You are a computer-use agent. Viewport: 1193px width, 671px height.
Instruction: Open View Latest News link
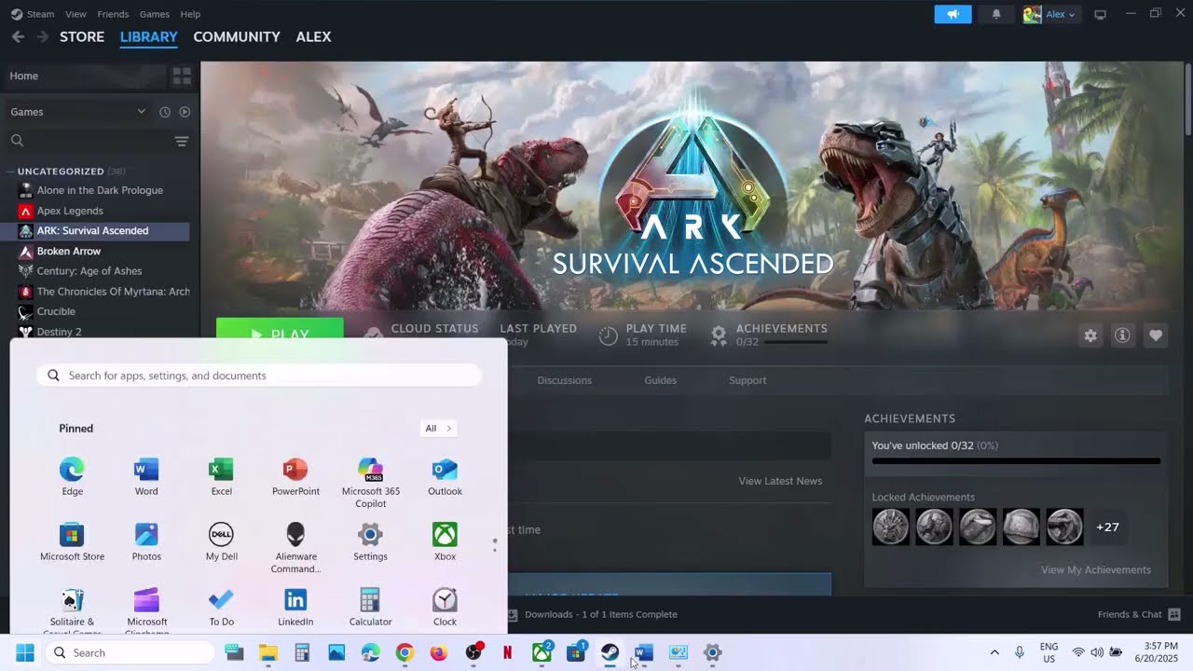(780, 481)
